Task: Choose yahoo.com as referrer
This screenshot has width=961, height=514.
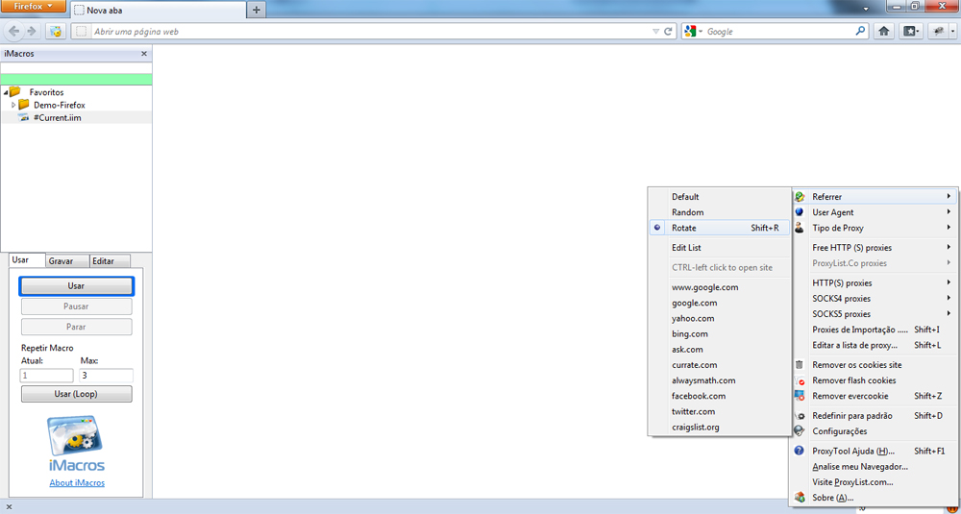Action: [x=720, y=319]
